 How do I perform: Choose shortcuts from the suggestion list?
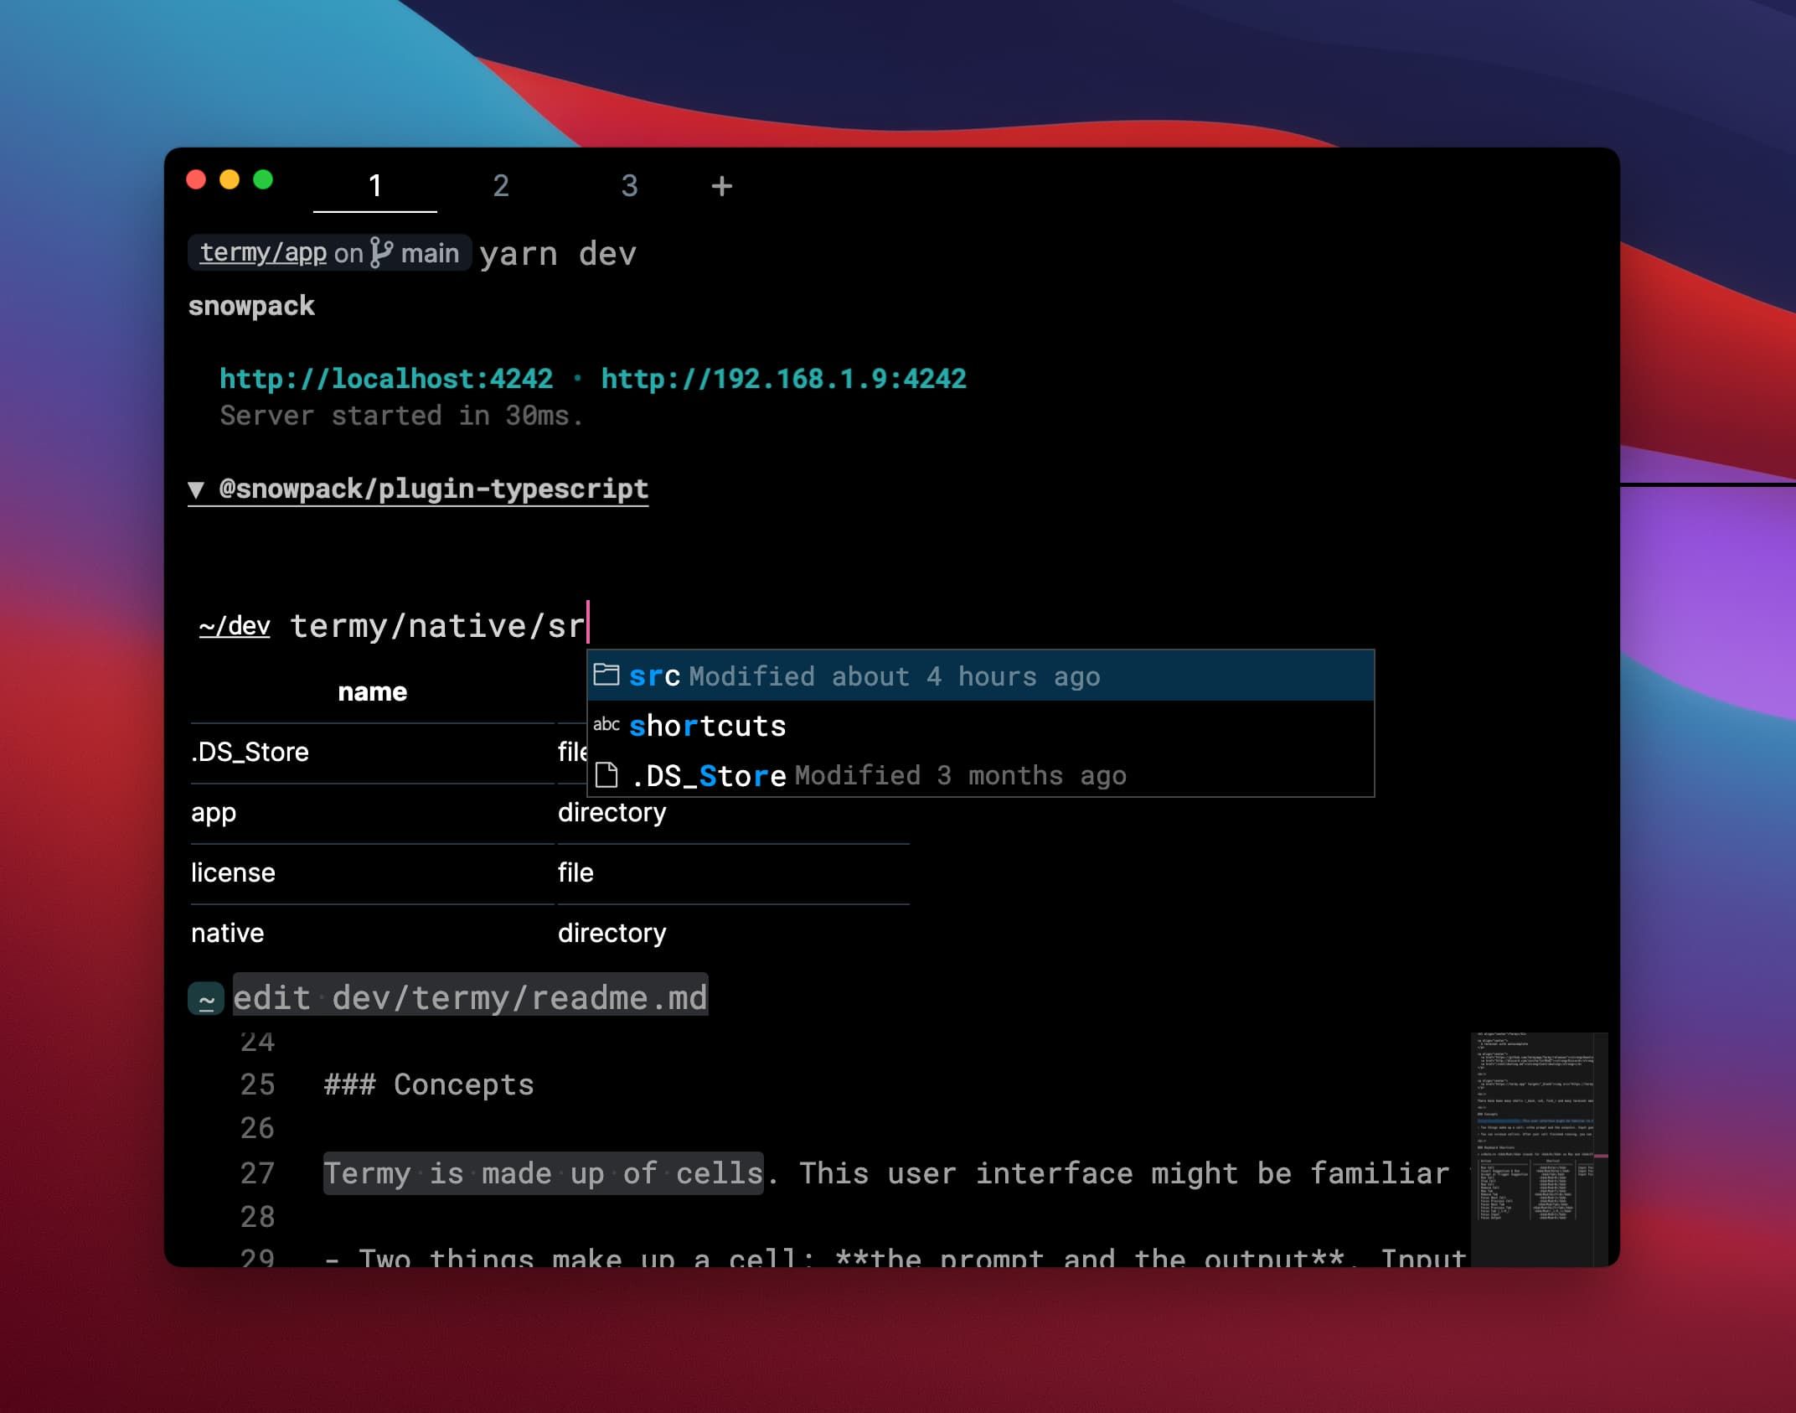[708, 726]
